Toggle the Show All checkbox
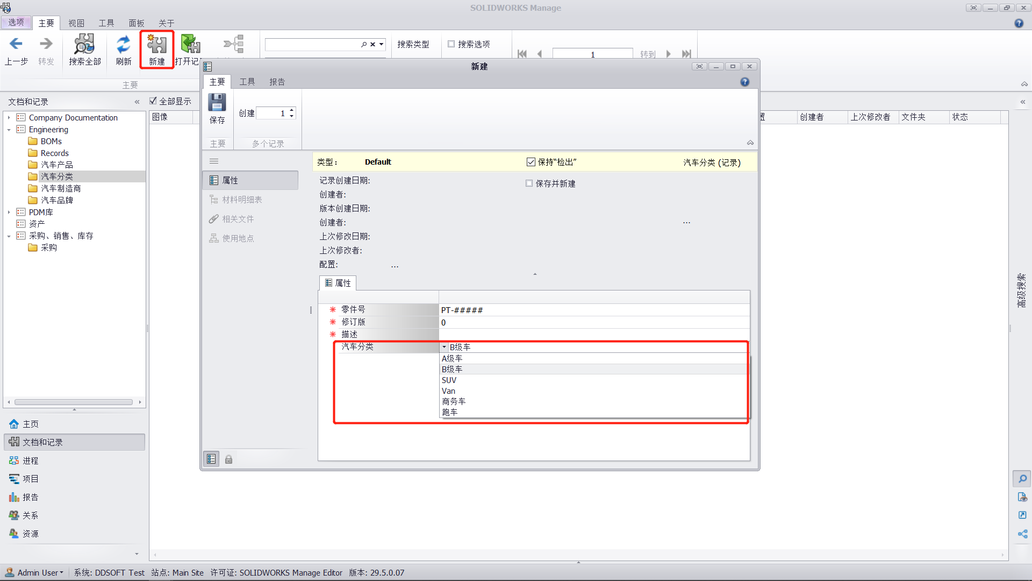This screenshot has height=581, width=1032. point(153,101)
